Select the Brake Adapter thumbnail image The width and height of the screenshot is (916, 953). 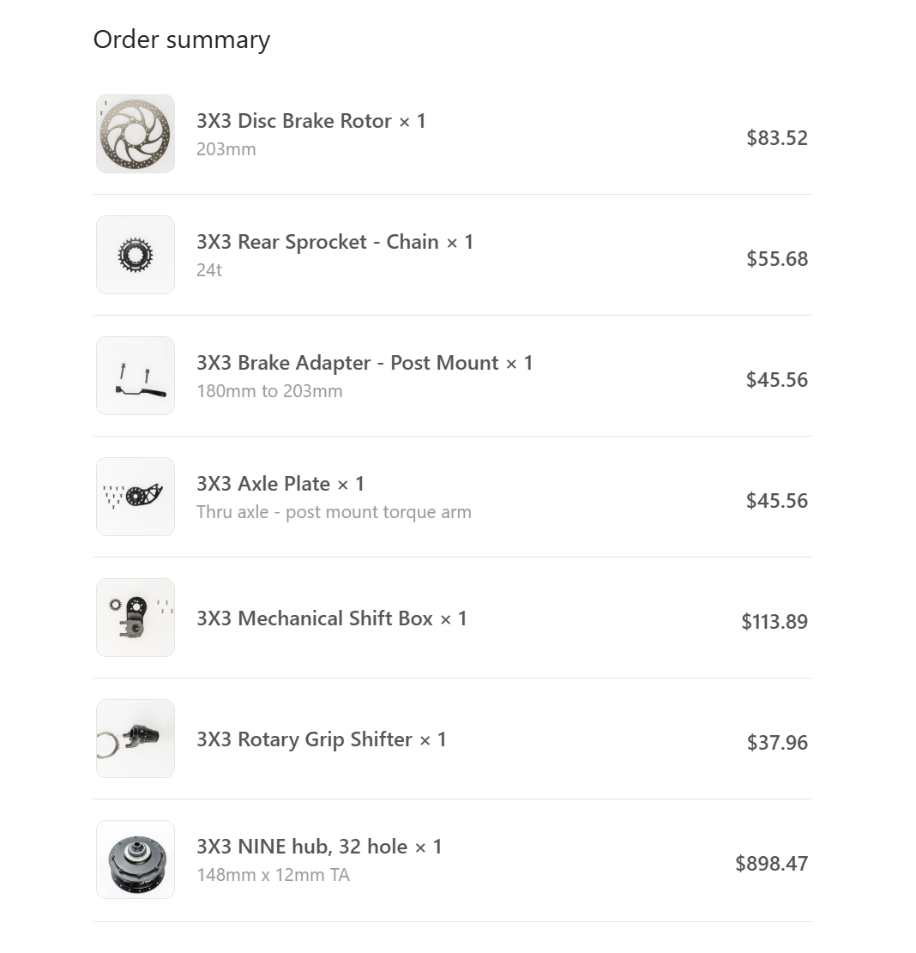136,376
